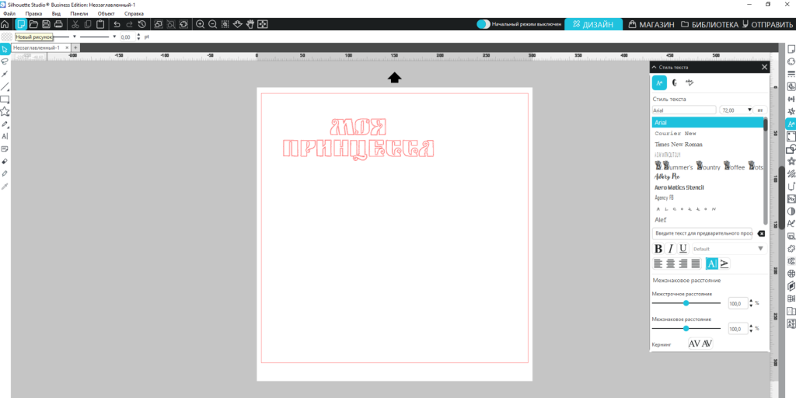Toggle Underline text formatting
This screenshot has height=398, width=796.
point(683,248)
